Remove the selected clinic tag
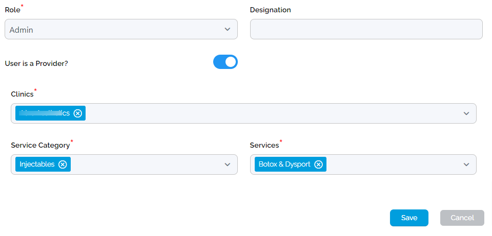This screenshot has width=492, height=236. pyautogui.click(x=77, y=113)
